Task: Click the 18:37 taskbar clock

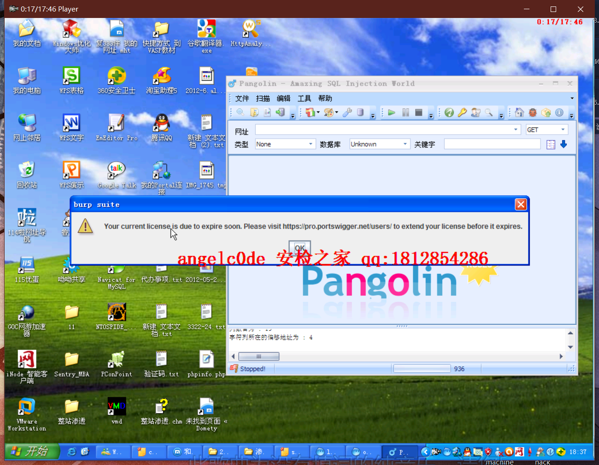Action: [x=578, y=452]
